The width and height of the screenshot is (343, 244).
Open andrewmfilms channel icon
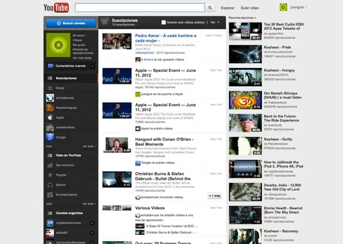(x=50, y=127)
